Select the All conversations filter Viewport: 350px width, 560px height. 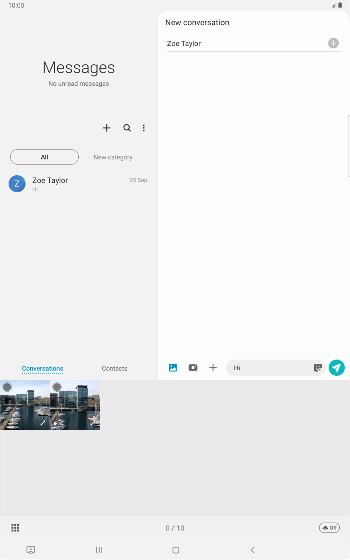pyautogui.click(x=44, y=157)
